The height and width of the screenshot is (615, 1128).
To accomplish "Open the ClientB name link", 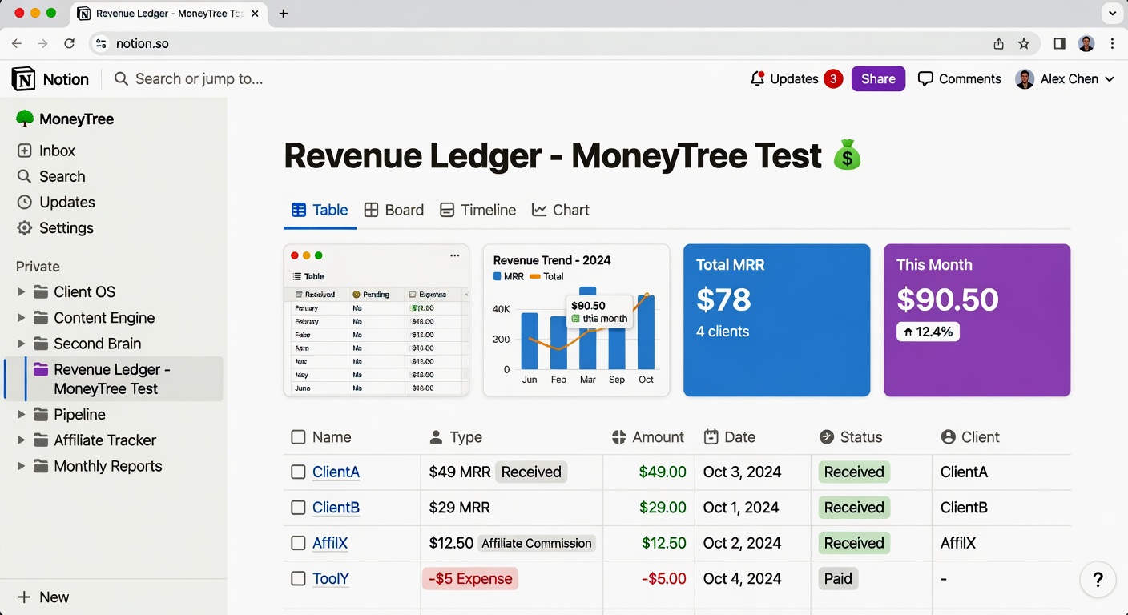I will point(336,508).
